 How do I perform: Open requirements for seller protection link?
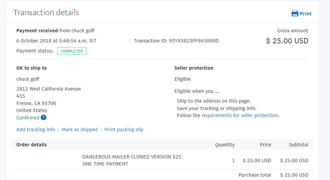click(240, 115)
